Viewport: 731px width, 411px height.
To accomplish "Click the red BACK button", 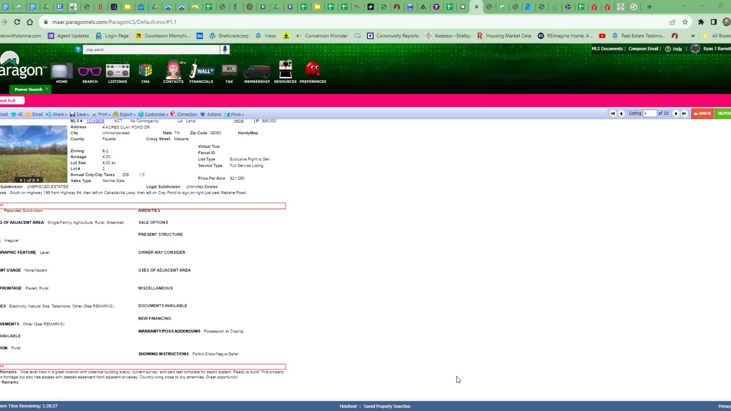I will (702, 114).
